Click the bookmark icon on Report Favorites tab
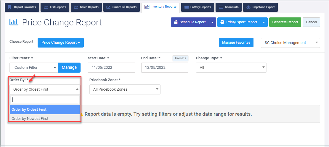Viewport: 329px width, 147px height. pyautogui.click(x=9, y=7)
